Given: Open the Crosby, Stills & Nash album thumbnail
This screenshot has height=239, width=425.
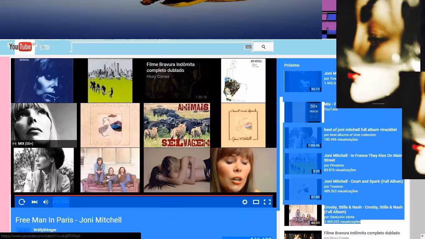Looking at the screenshot, I should pos(303,215).
